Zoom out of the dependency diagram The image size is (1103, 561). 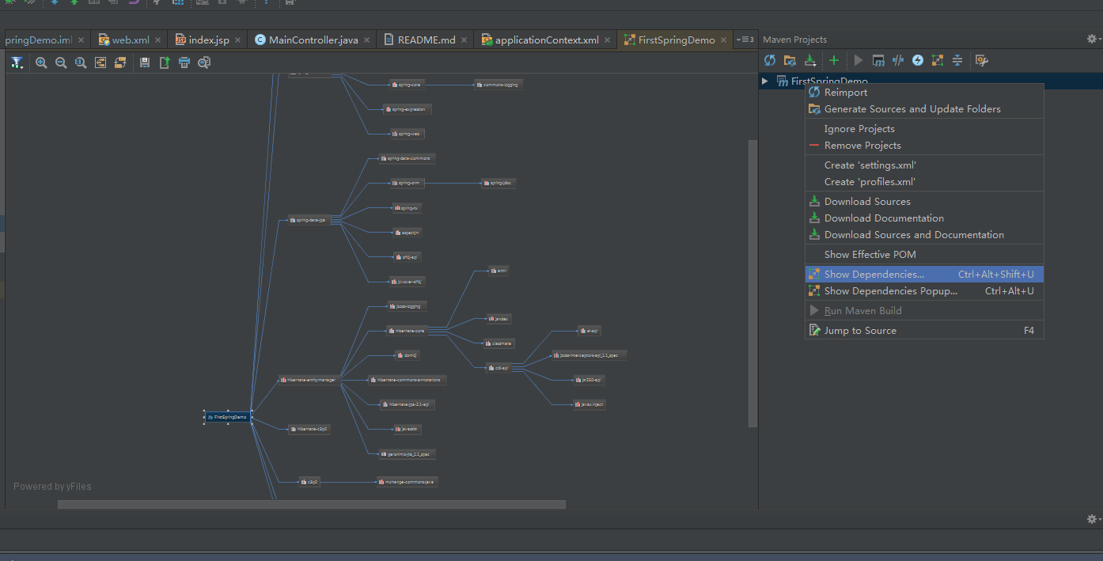click(x=61, y=63)
